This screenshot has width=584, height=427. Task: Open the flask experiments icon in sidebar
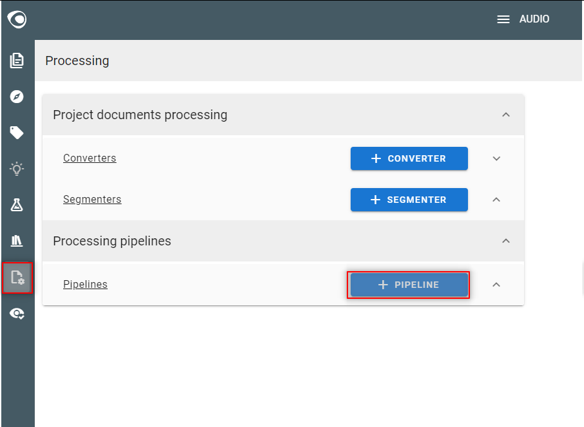(x=17, y=205)
